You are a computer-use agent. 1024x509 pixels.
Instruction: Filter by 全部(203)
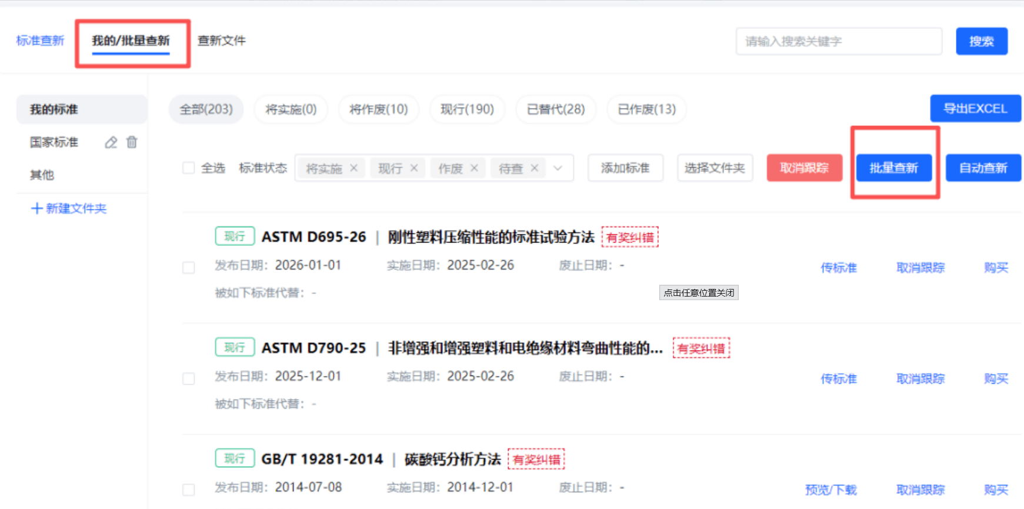(206, 109)
